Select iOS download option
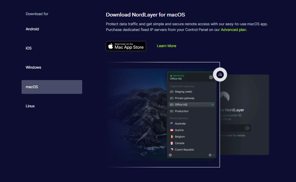The height and width of the screenshot is (182, 296). (29, 48)
